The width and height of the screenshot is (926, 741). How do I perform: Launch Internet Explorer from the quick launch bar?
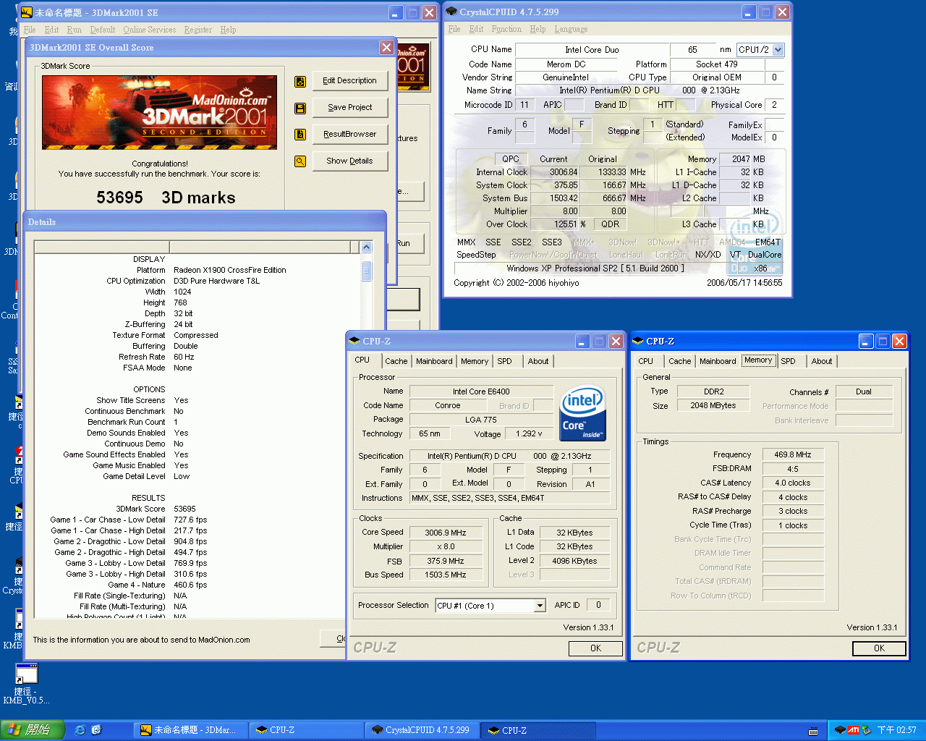click(80, 730)
